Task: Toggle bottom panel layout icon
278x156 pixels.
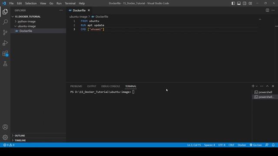Action: pos(239,3)
